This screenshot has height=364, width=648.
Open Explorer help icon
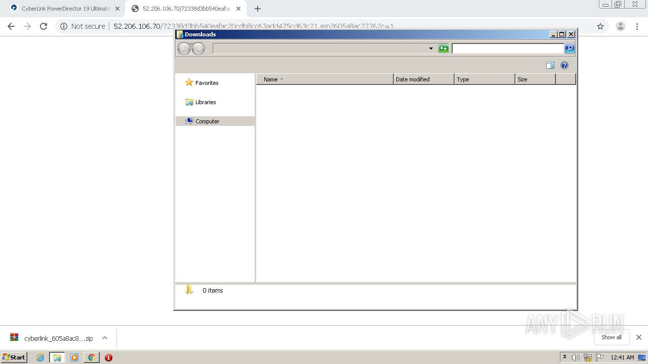[x=564, y=65]
